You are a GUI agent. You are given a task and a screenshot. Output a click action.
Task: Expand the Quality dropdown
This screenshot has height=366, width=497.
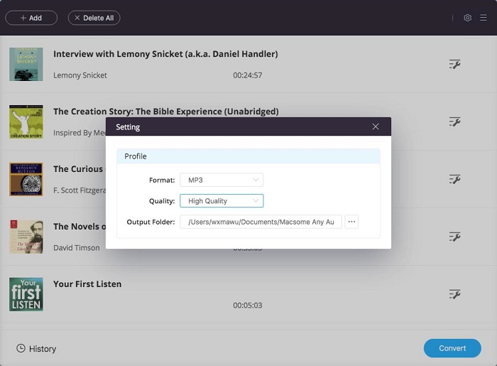[x=222, y=201]
